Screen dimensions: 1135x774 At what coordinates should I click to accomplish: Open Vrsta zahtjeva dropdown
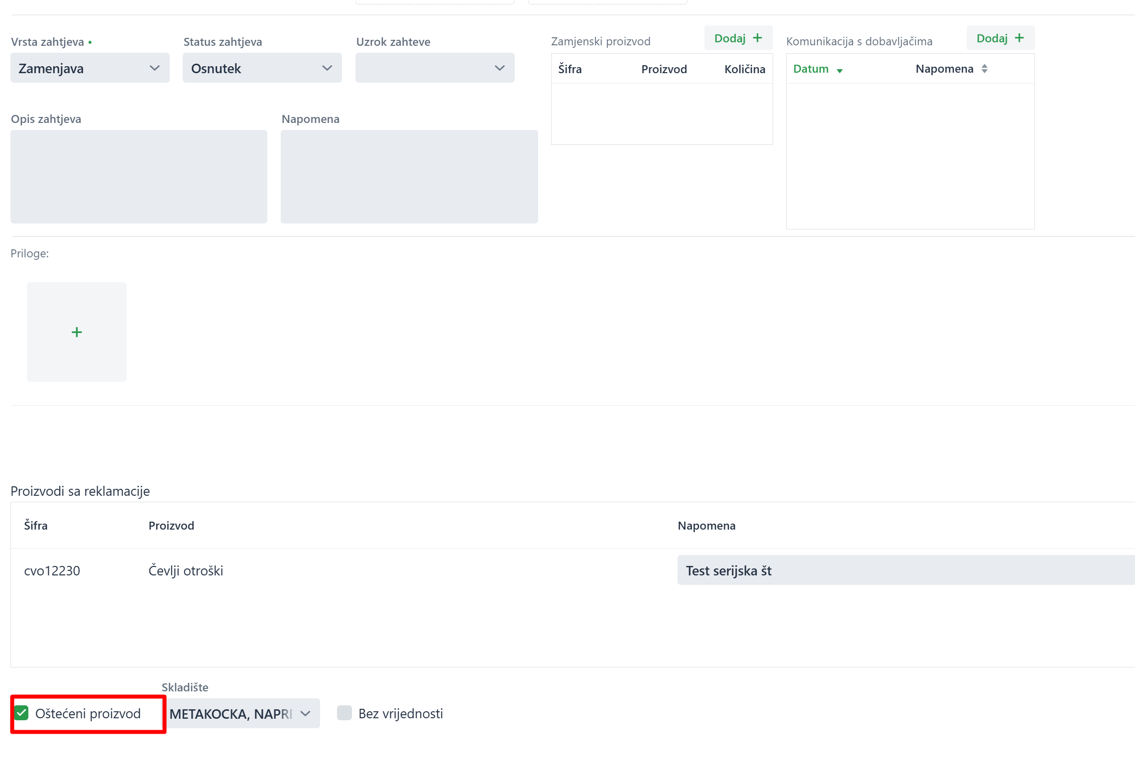90,68
